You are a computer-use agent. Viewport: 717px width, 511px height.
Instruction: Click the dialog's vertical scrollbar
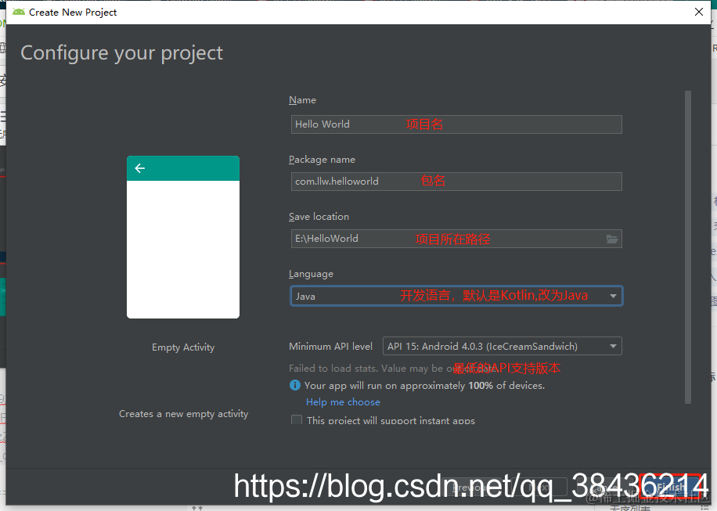coord(688,247)
